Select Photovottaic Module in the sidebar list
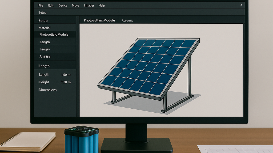Viewport: 273px width, 153px height. tap(54, 35)
